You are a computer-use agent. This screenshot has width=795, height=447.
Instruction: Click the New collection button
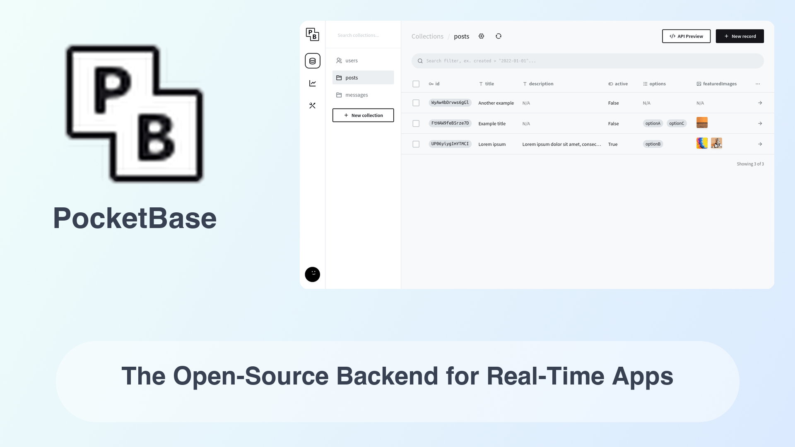coord(363,115)
